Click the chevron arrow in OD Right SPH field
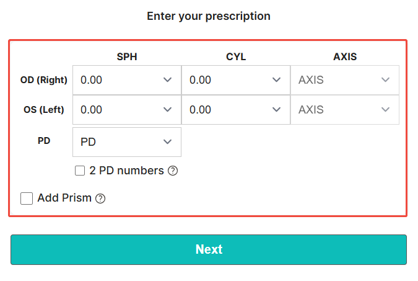 pos(167,80)
